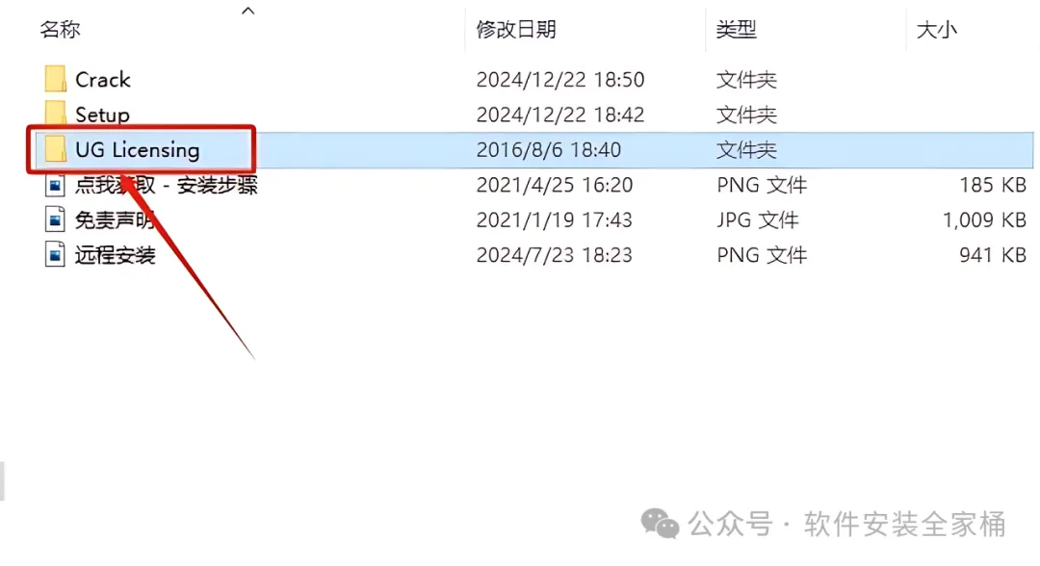Image resolution: width=1040 pixels, height=566 pixels.
Task: Click the 文件夹 type cell of Crack
Action: tap(746, 80)
